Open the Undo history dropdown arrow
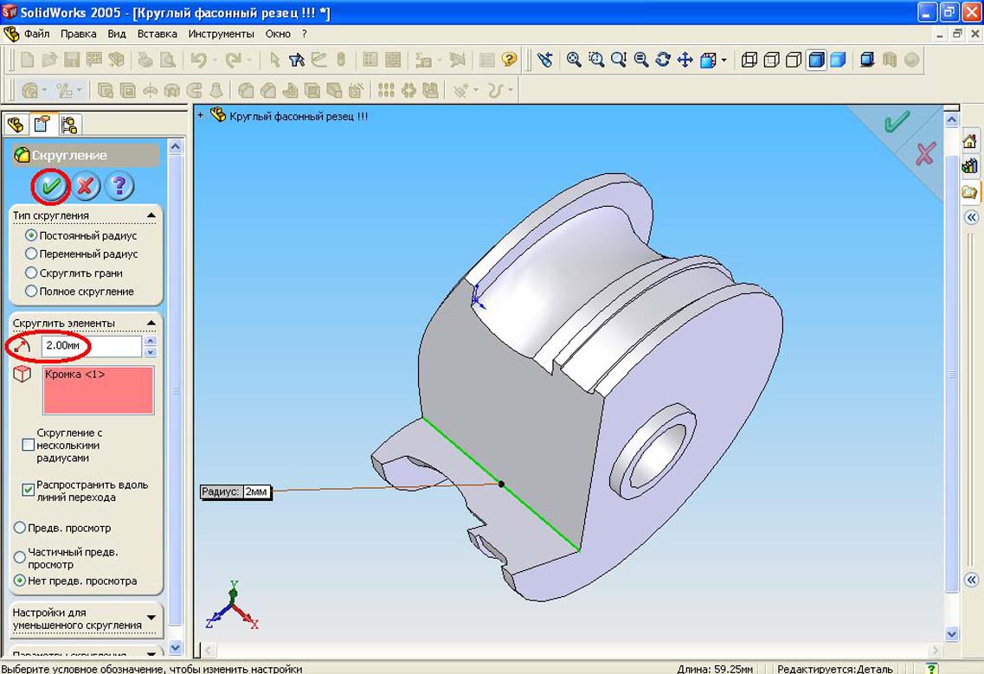Viewport: 984px width, 674px height. click(214, 61)
